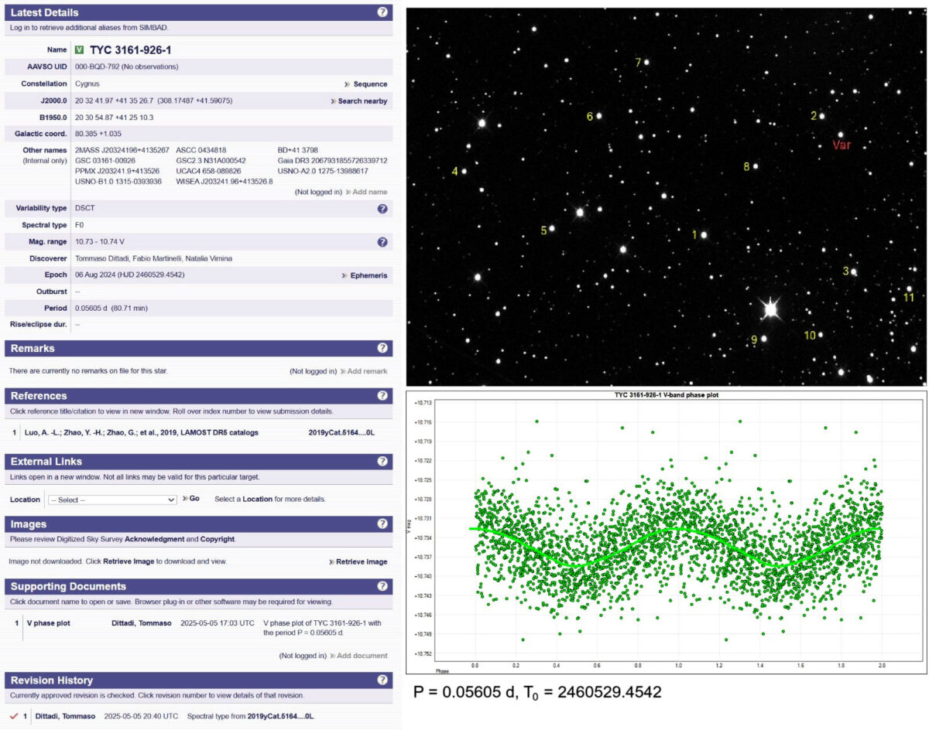Open the LAMOST DR5 catalogs reference title
The image size is (929, 730).
141,432
